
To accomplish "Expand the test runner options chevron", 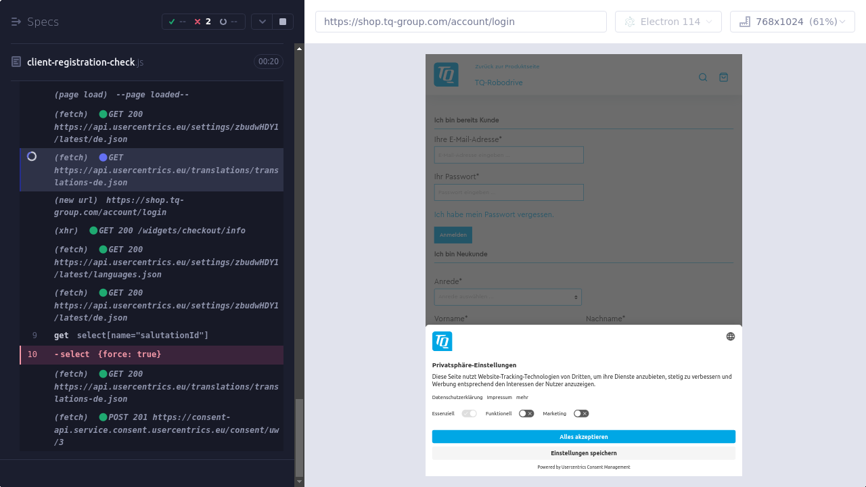I will [x=262, y=22].
